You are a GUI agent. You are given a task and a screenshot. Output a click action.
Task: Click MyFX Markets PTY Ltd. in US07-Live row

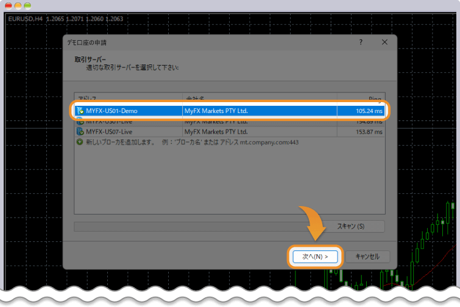[216, 132]
